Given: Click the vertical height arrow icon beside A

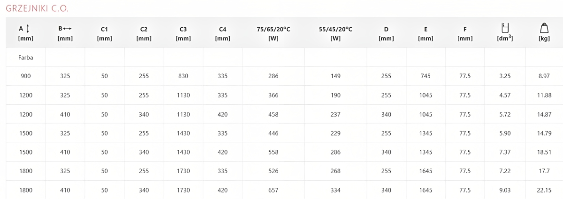Looking at the screenshot, I should click(28, 29).
